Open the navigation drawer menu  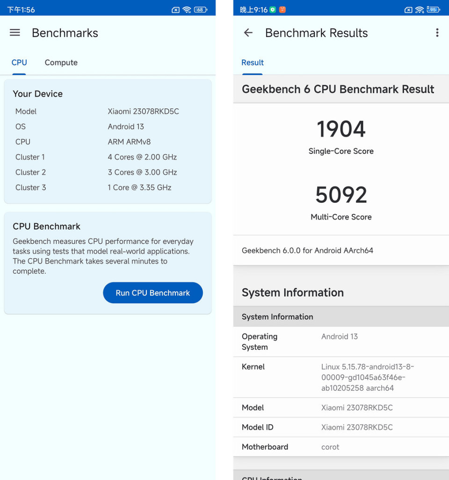coord(14,32)
